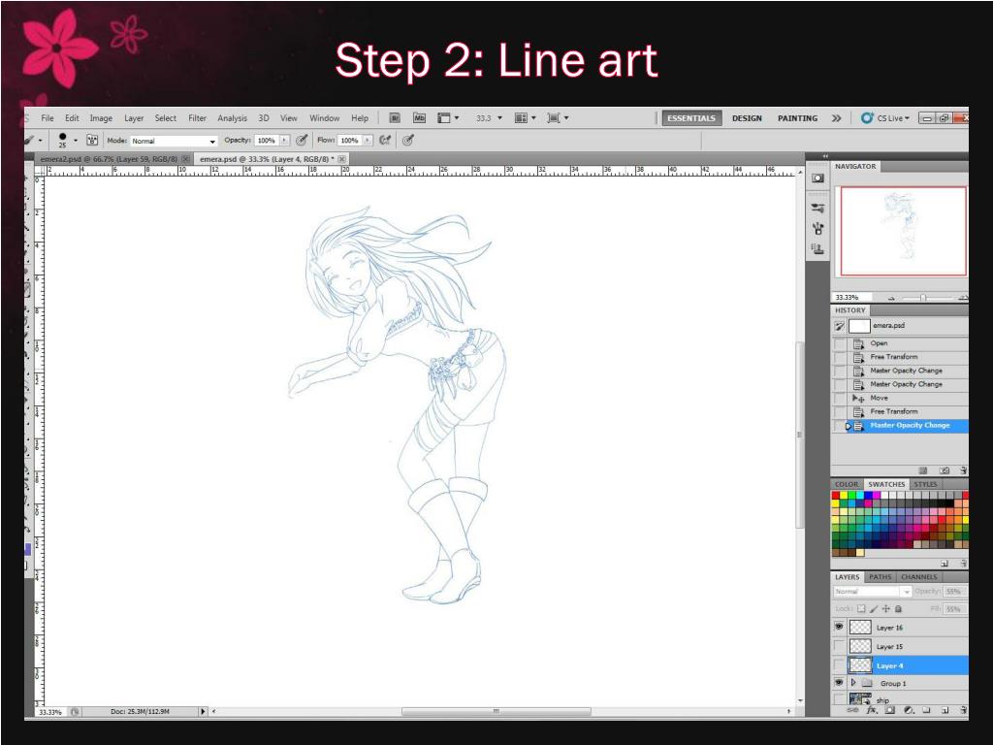This screenshot has height=745, width=993.
Task: Open the Opacity slider arrow in options bar
Action: coord(284,140)
